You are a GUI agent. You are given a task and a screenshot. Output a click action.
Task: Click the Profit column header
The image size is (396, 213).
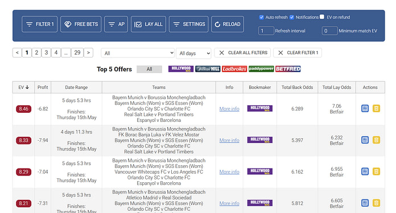pyautogui.click(x=43, y=87)
